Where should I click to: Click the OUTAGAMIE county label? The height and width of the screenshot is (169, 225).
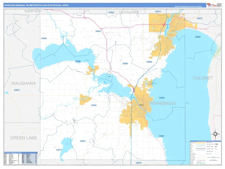(129, 12)
